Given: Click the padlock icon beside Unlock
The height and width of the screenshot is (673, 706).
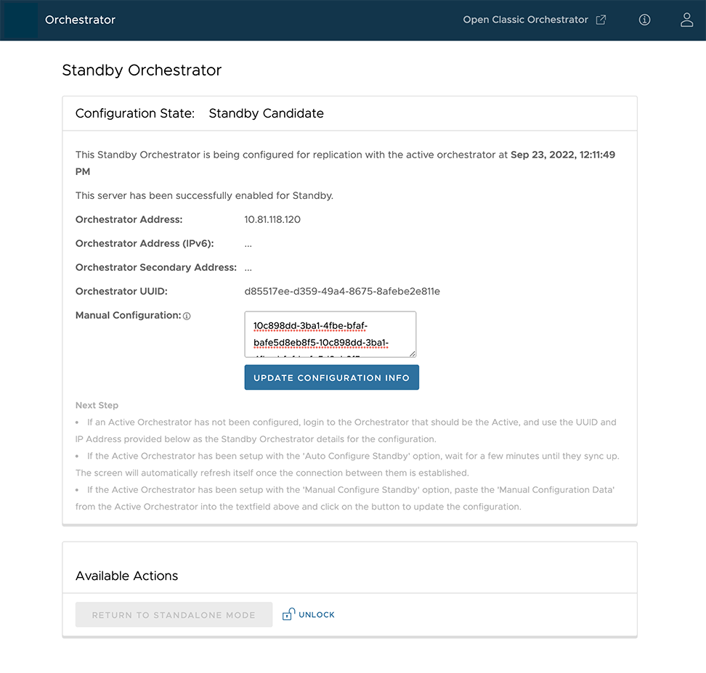Looking at the screenshot, I should click(x=288, y=614).
